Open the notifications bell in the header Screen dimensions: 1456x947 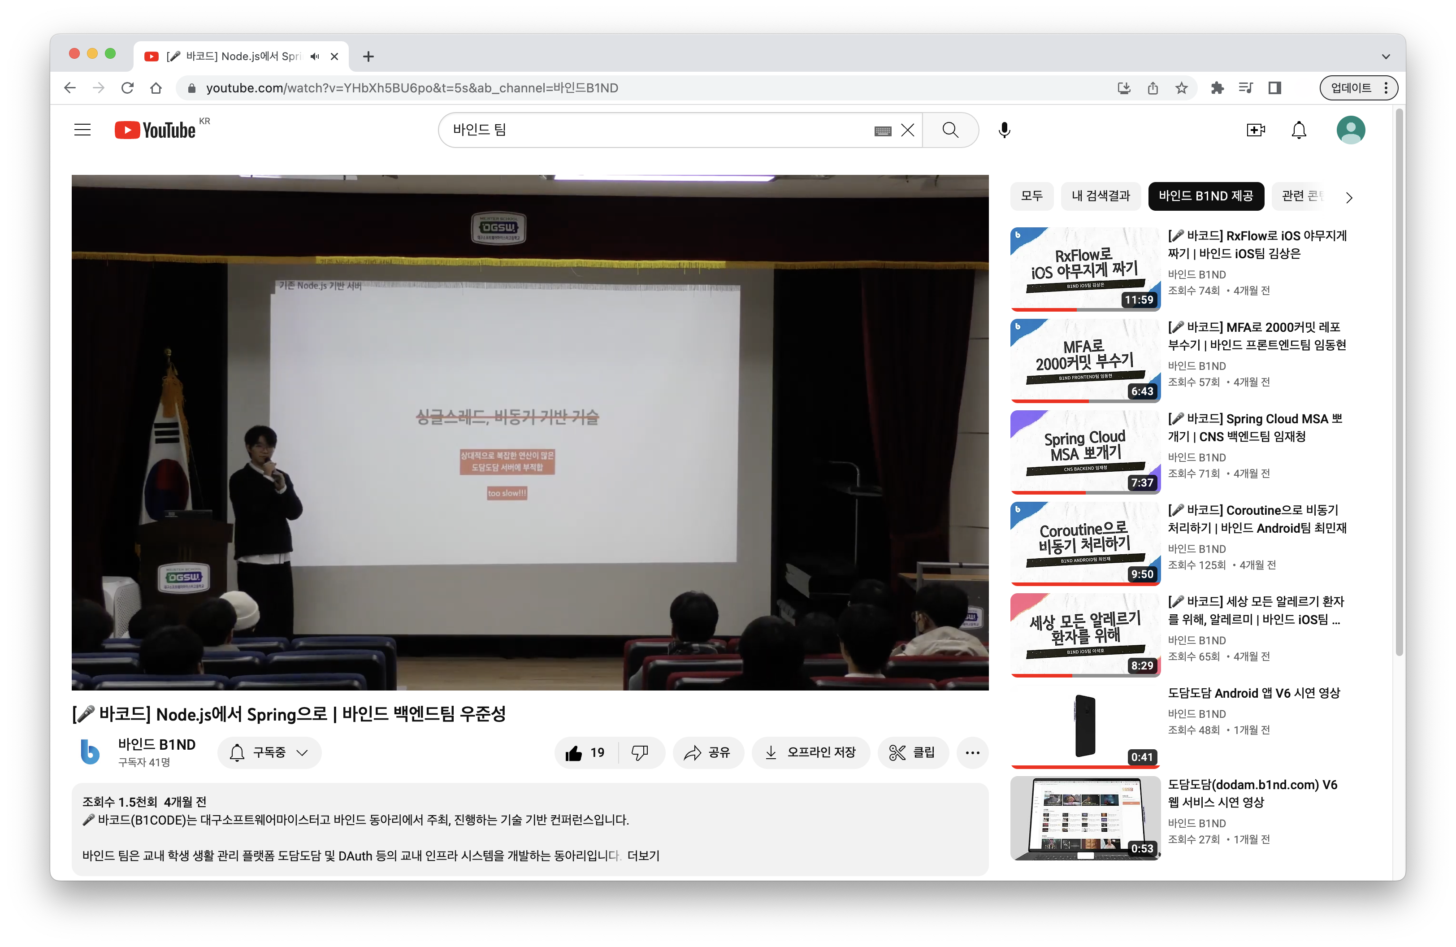click(1298, 130)
